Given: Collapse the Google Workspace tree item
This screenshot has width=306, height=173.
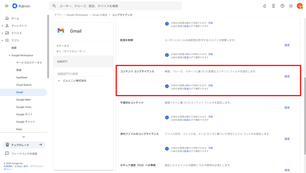Looking at the screenshot, I should [9, 55].
